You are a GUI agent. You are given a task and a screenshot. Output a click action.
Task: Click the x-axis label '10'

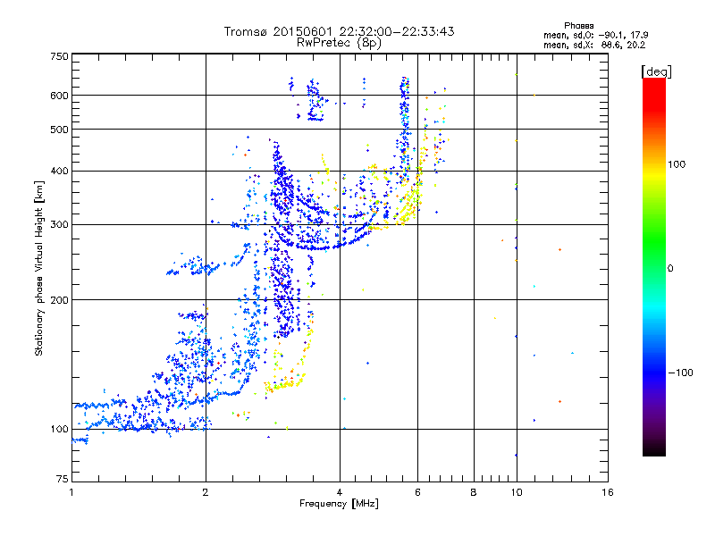pos(517,492)
